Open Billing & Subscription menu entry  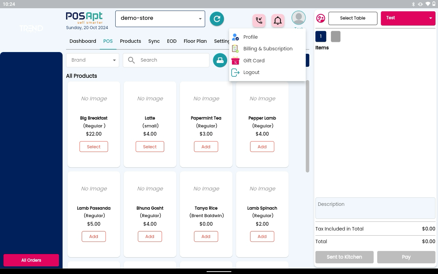pos(267,49)
